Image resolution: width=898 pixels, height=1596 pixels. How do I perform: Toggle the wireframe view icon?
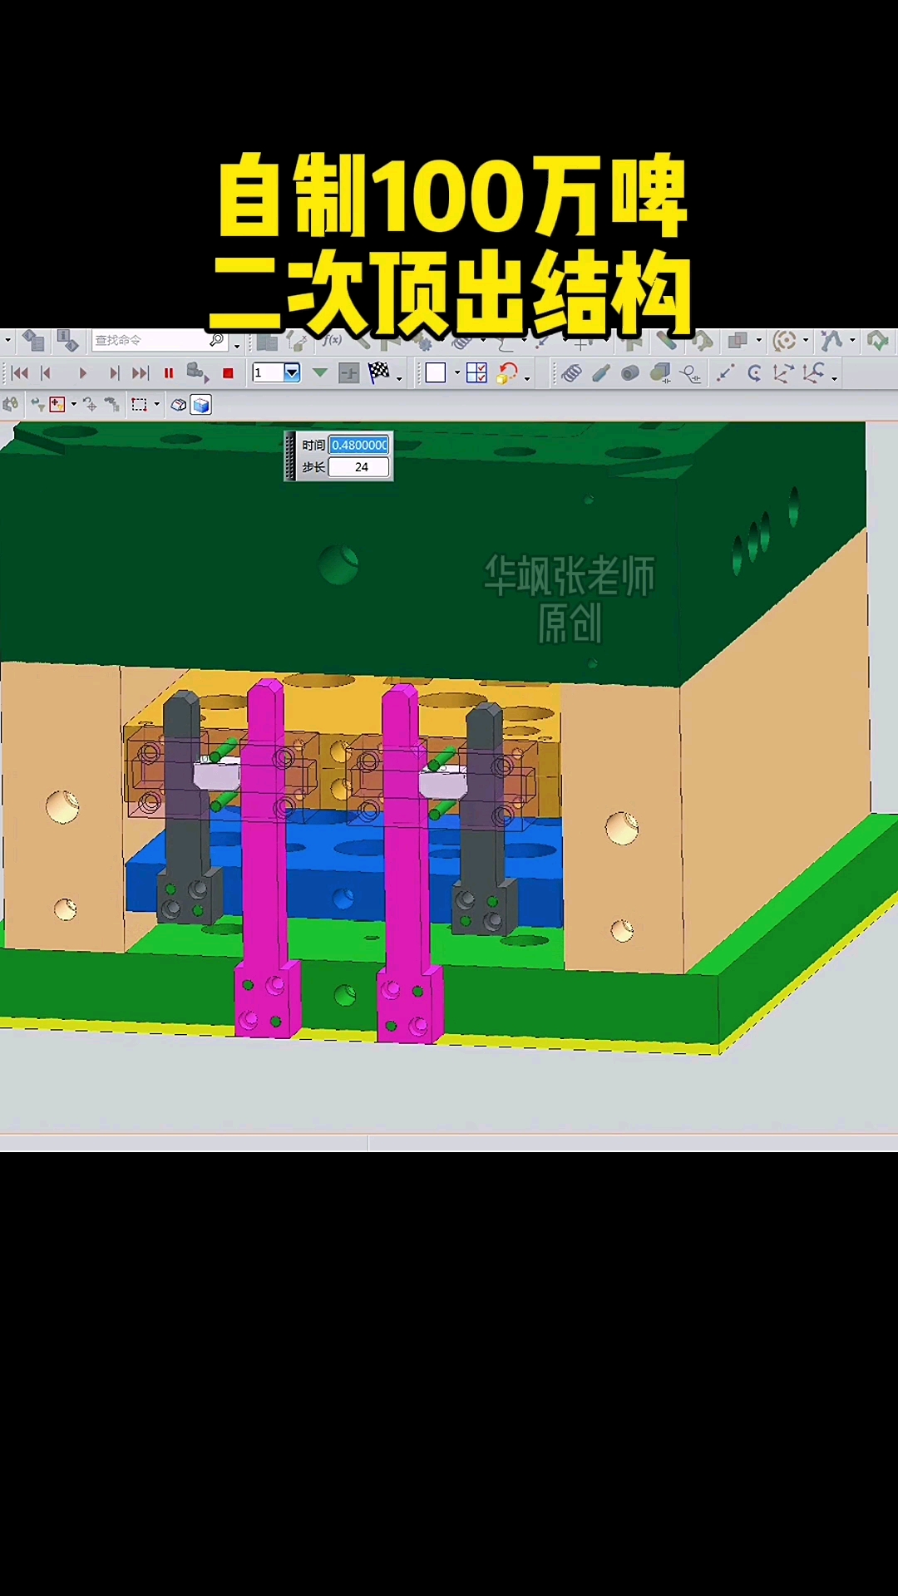[178, 405]
